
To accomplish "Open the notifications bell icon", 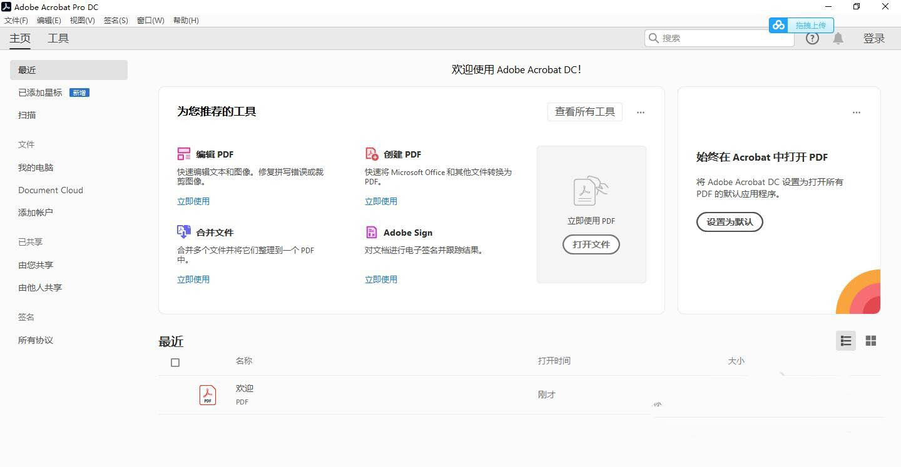I will coord(838,38).
